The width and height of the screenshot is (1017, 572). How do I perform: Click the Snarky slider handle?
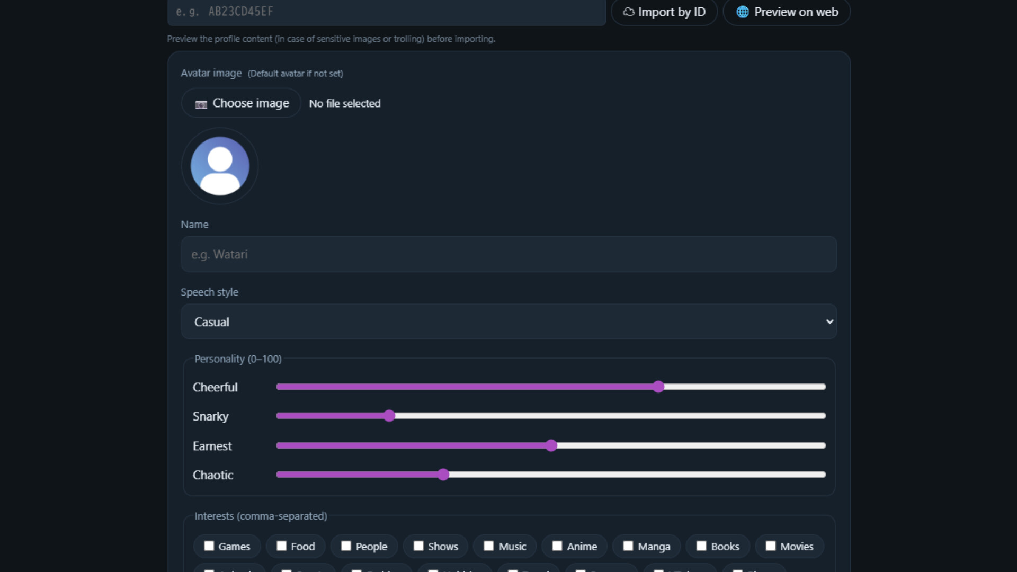[x=389, y=416]
